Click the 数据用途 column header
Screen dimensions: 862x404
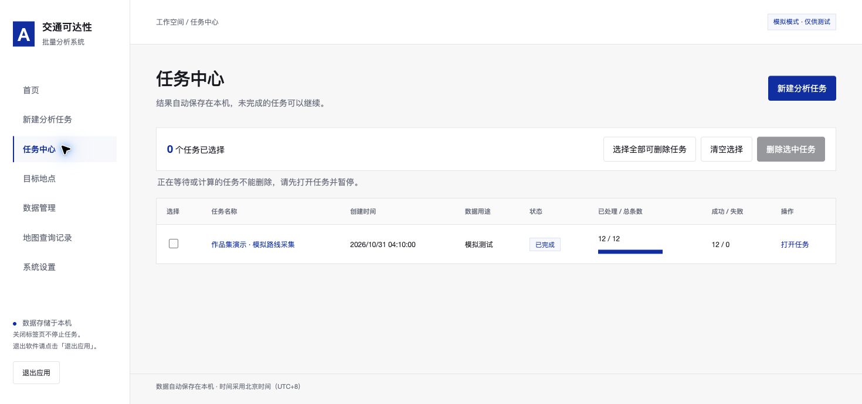(x=478, y=211)
